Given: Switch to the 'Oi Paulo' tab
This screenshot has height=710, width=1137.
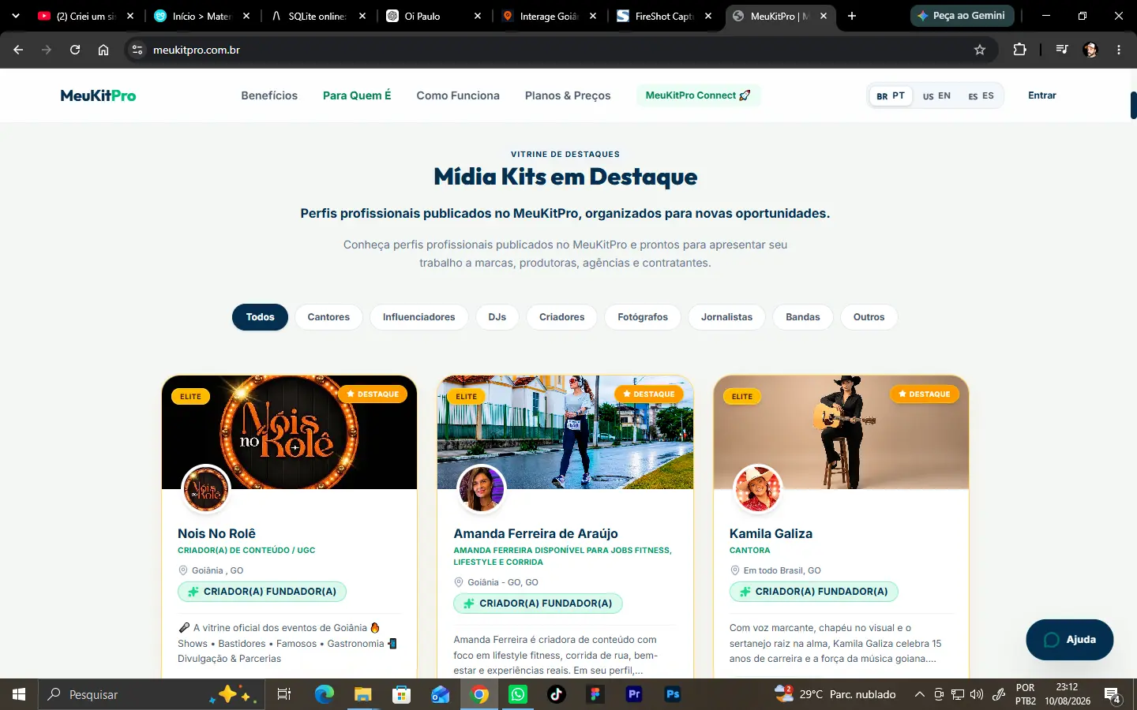Looking at the screenshot, I should click(433, 16).
